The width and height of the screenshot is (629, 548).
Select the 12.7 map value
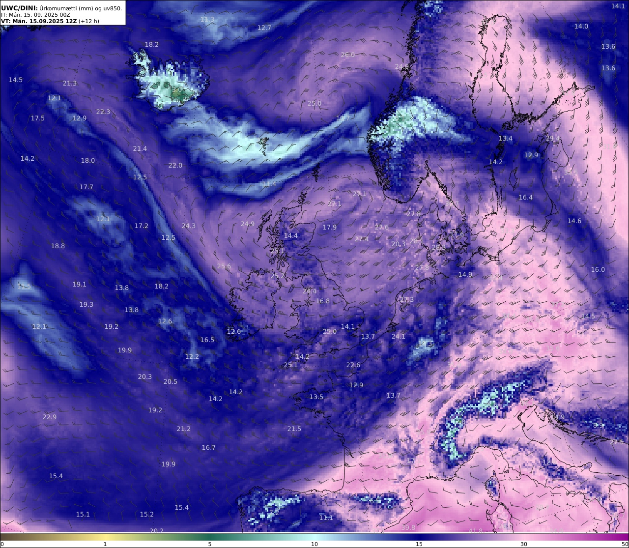click(x=264, y=28)
